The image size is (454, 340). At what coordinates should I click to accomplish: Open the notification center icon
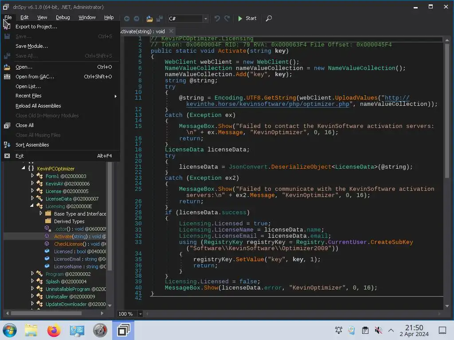point(442,330)
